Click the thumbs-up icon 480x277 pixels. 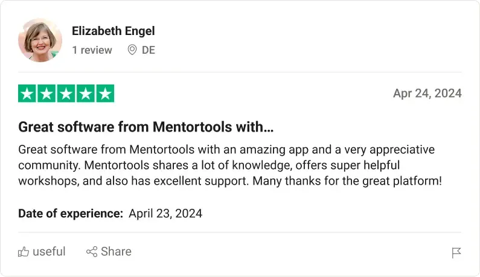(x=24, y=252)
